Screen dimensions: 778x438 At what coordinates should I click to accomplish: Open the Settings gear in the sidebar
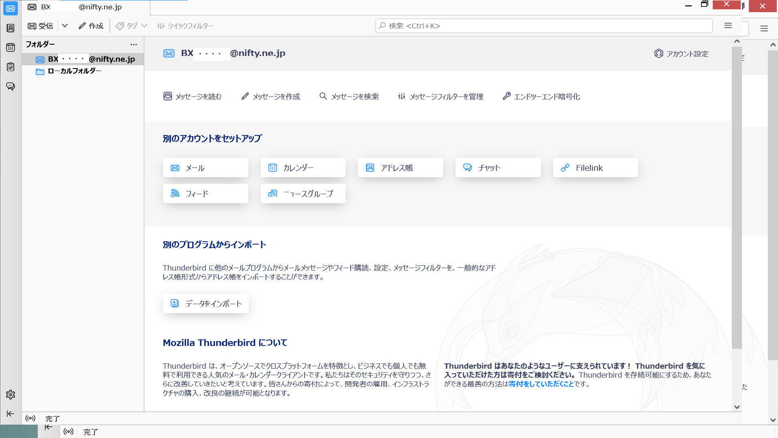coord(11,395)
